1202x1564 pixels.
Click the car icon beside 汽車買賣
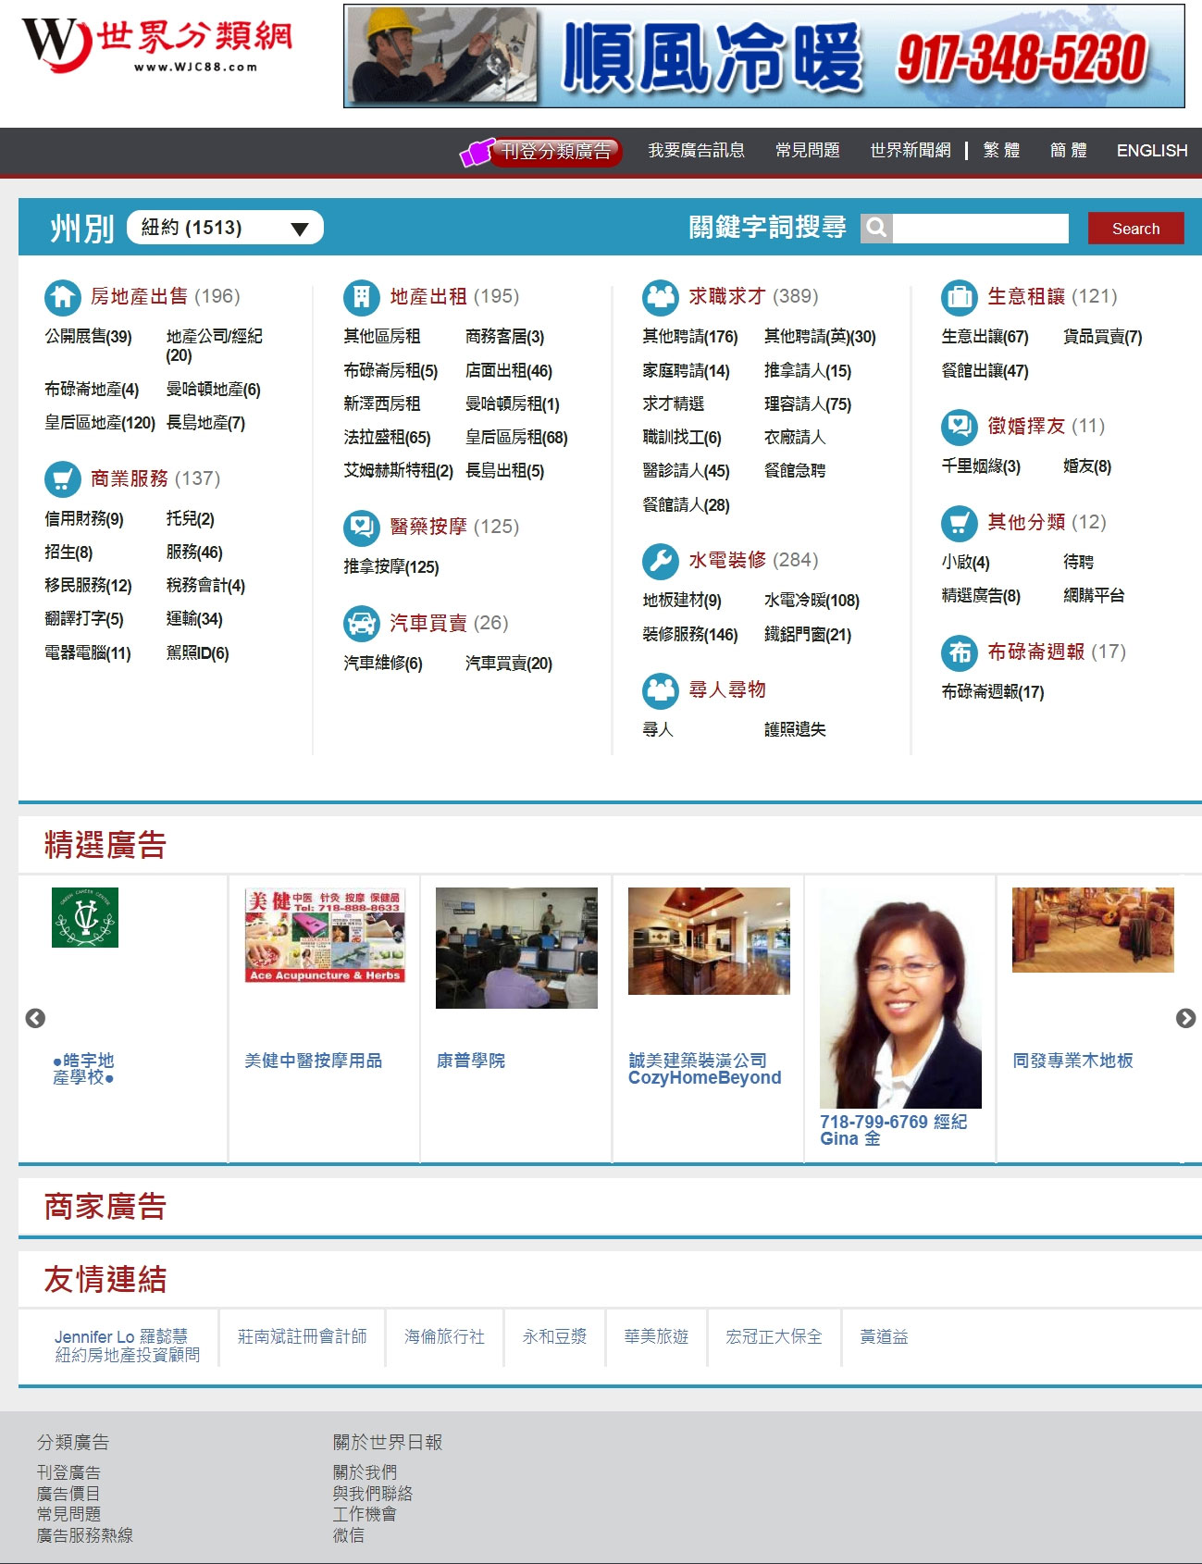click(x=361, y=624)
